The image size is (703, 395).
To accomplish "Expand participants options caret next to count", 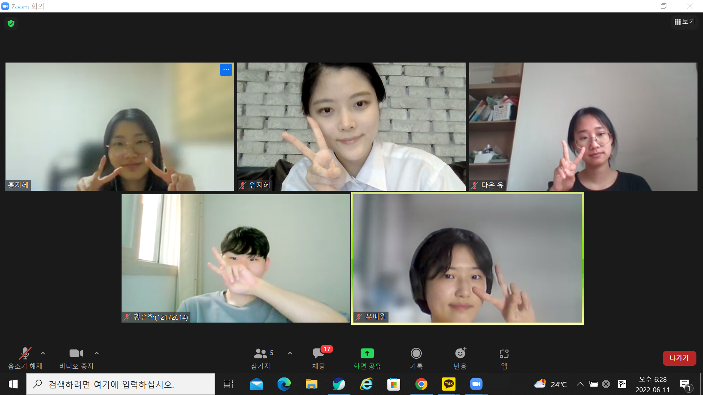I will [x=290, y=353].
